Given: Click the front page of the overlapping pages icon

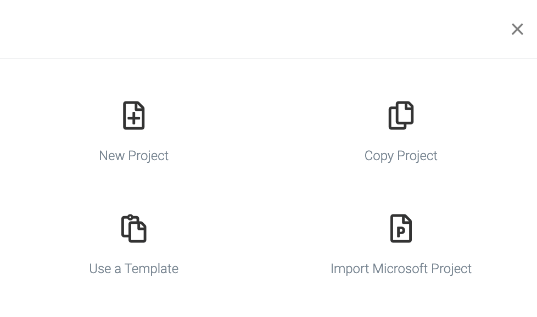Looking at the screenshot, I should point(405,113).
